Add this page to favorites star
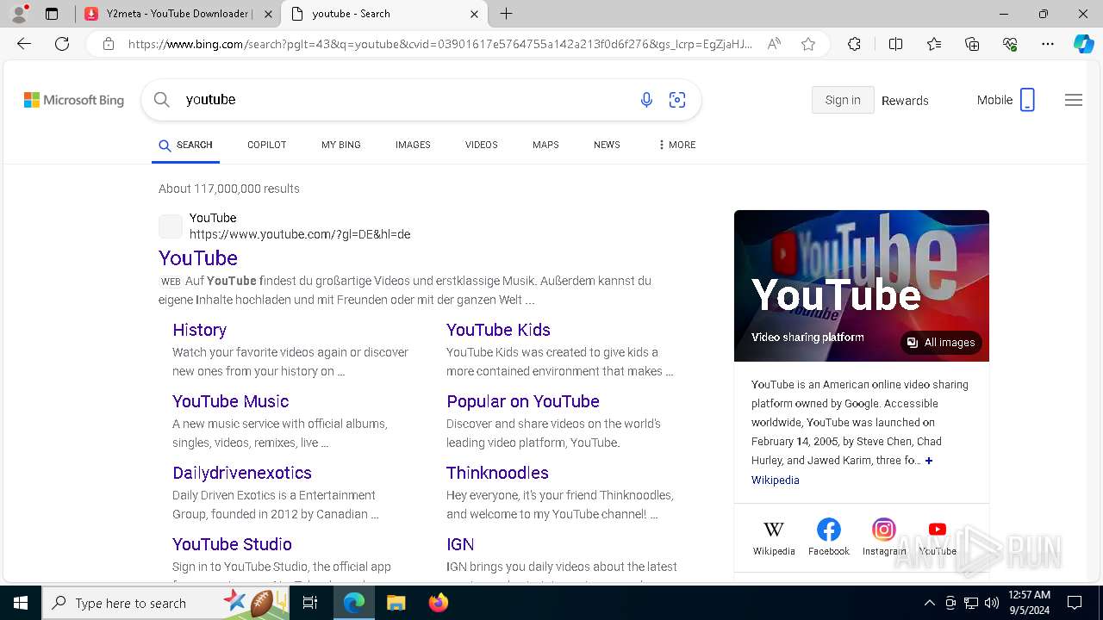Image resolution: width=1103 pixels, height=620 pixels. [808, 44]
